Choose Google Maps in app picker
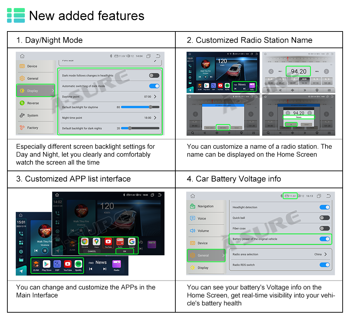Screen dimensions: 350x320 (97, 242)
